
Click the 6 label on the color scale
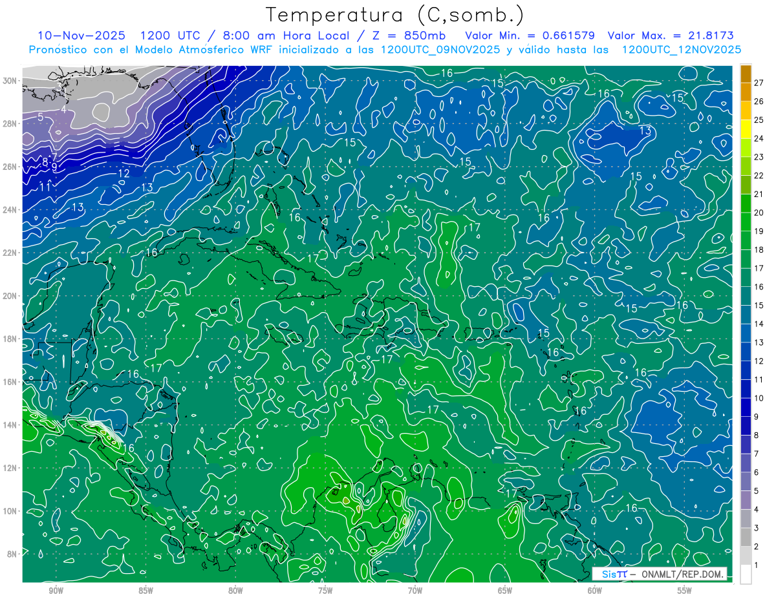(x=757, y=472)
